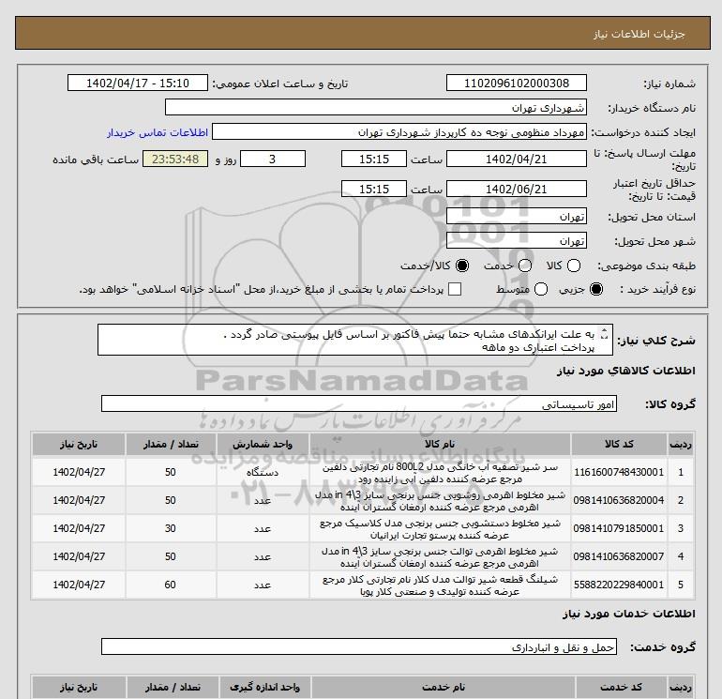The height and width of the screenshot is (699, 722).
Task: Click product code 0981410636820004
Action: click(619, 500)
